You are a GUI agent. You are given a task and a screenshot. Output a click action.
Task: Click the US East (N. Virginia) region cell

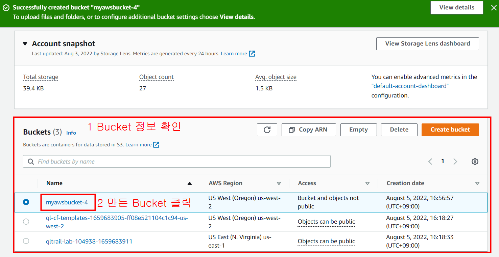tap(240, 241)
